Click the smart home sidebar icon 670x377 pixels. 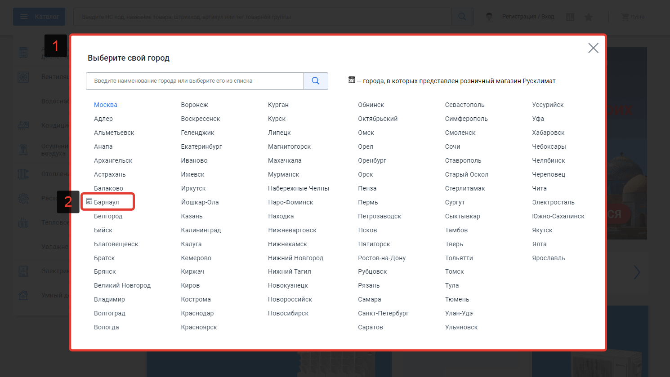(23, 295)
